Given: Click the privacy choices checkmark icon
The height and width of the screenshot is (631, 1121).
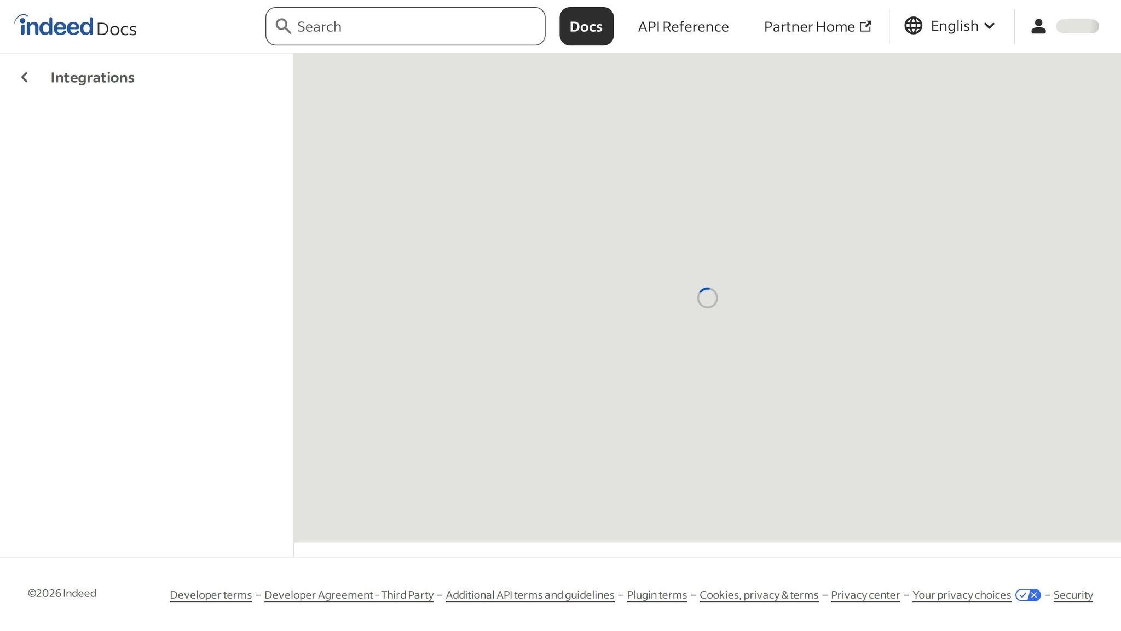Looking at the screenshot, I should 1022,595.
